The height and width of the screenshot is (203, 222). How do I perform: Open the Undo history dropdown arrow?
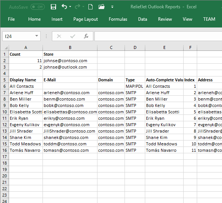point(70,6)
